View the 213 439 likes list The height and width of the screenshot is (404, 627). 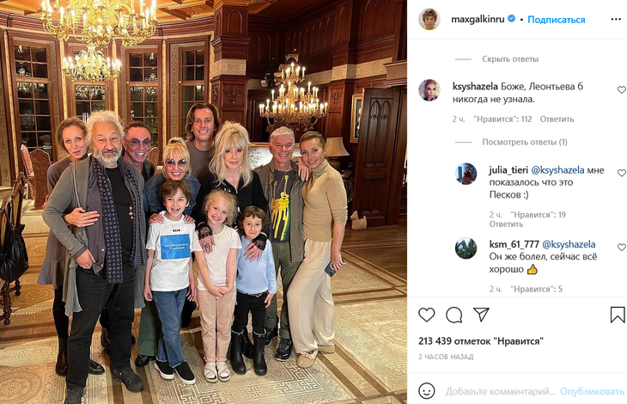481,341
